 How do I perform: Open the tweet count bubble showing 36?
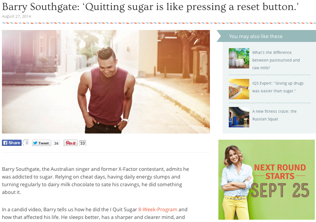click(56, 143)
